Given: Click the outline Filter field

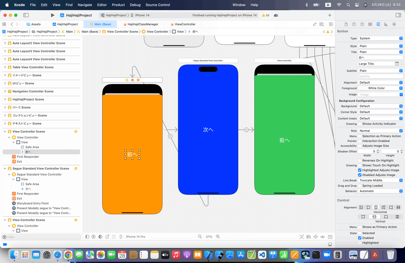Looking at the screenshot, I should pos(41,237).
